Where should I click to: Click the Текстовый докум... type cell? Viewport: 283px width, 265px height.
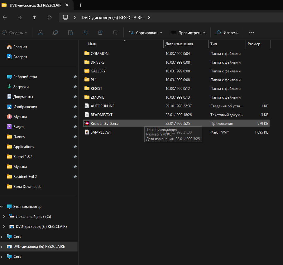[227, 115]
